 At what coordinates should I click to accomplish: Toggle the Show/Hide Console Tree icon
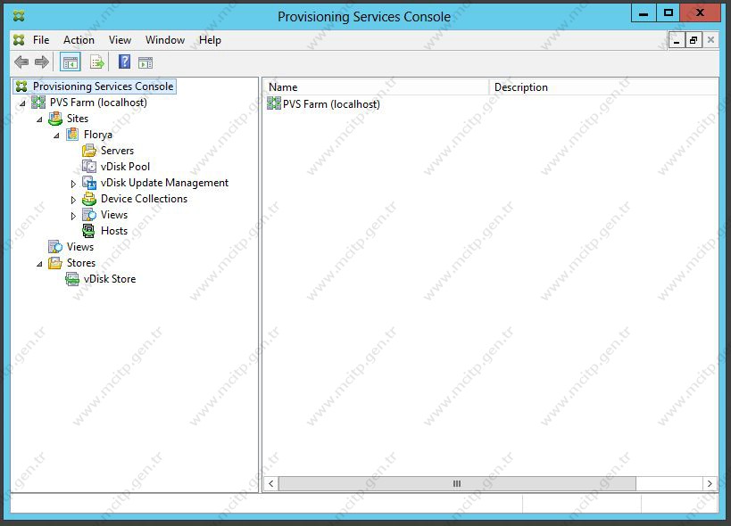click(71, 62)
